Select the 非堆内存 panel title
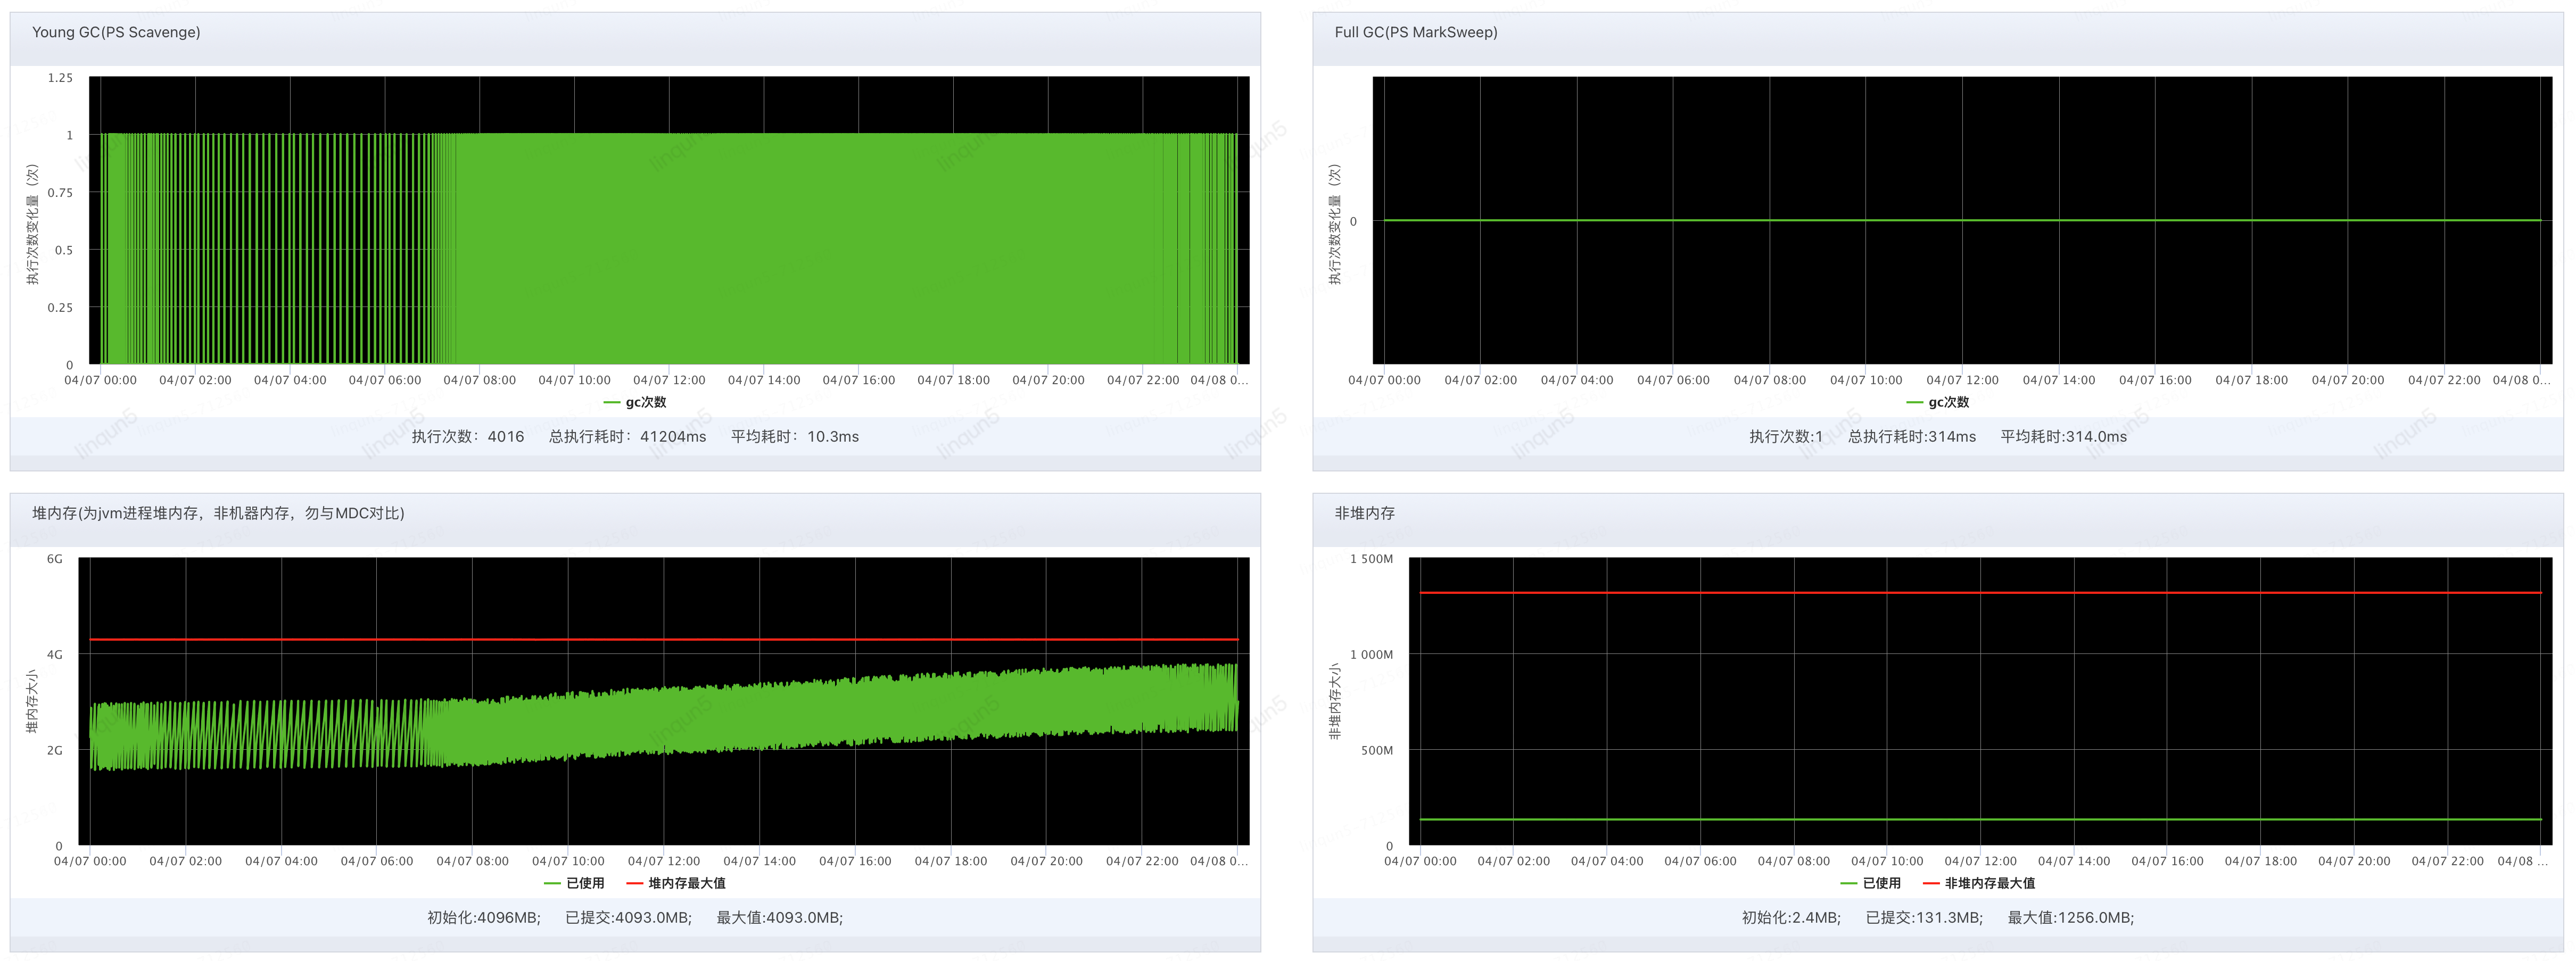The image size is (2576, 961). click(x=1364, y=513)
